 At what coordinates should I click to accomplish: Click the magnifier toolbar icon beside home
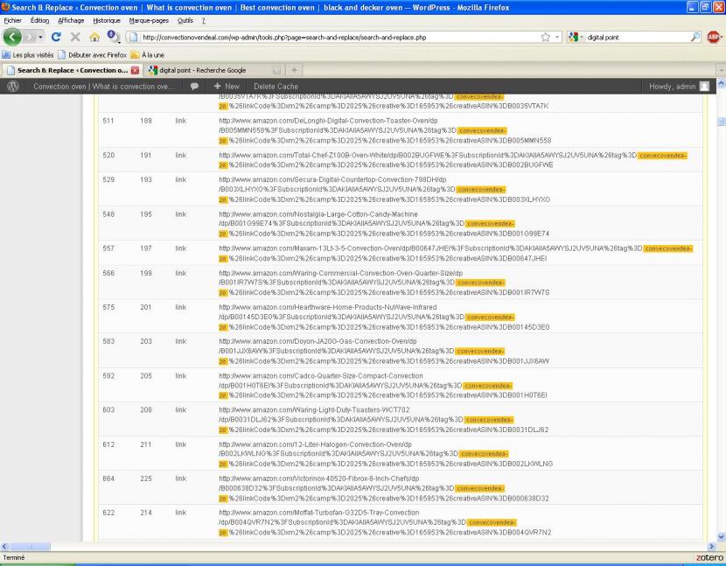(114, 37)
